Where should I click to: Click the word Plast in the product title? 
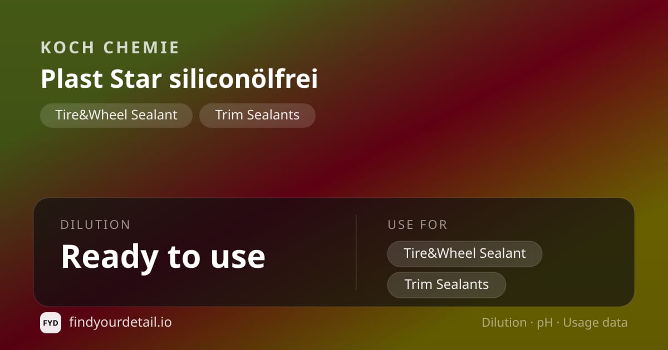coord(72,79)
